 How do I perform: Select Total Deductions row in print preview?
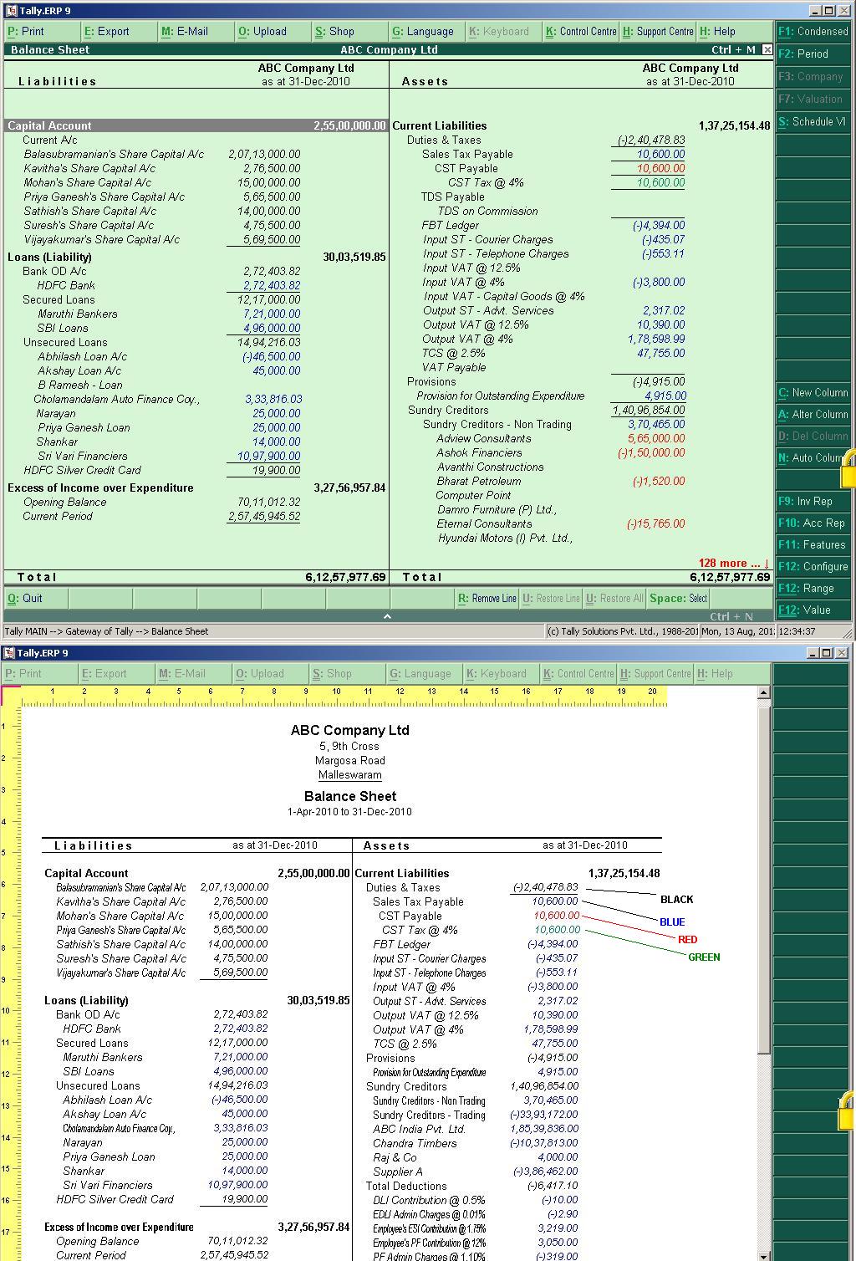pyautogui.click(x=406, y=1186)
